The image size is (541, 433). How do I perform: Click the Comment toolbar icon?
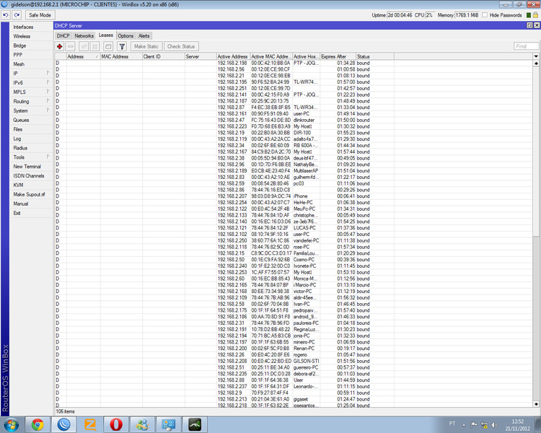pyautogui.click(x=108, y=46)
